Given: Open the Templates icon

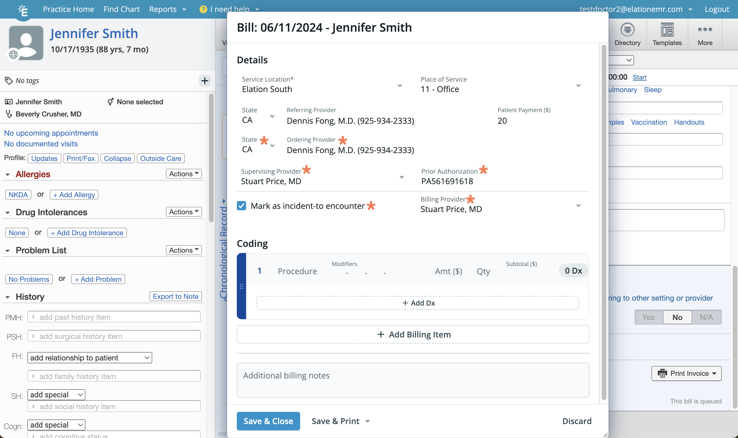Looking at the screenshot, I should (667, 30).
